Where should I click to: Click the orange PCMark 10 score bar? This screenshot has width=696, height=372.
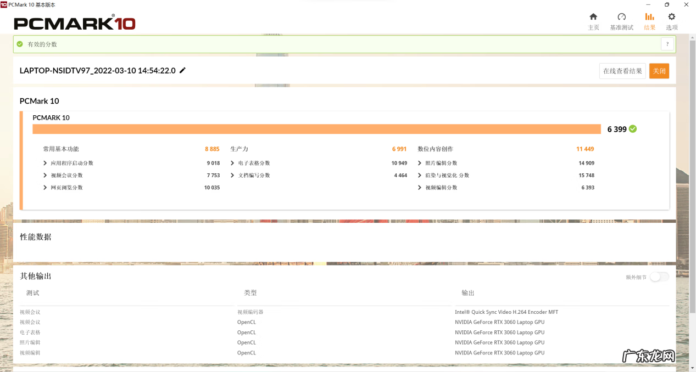(x=316, y=129)
